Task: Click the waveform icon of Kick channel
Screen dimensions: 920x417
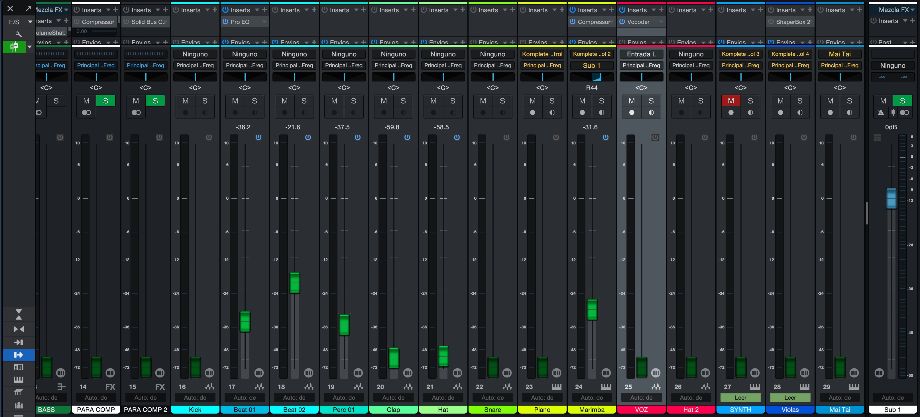Action: point(210,387)
